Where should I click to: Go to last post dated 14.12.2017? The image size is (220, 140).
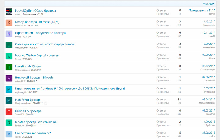209,21
